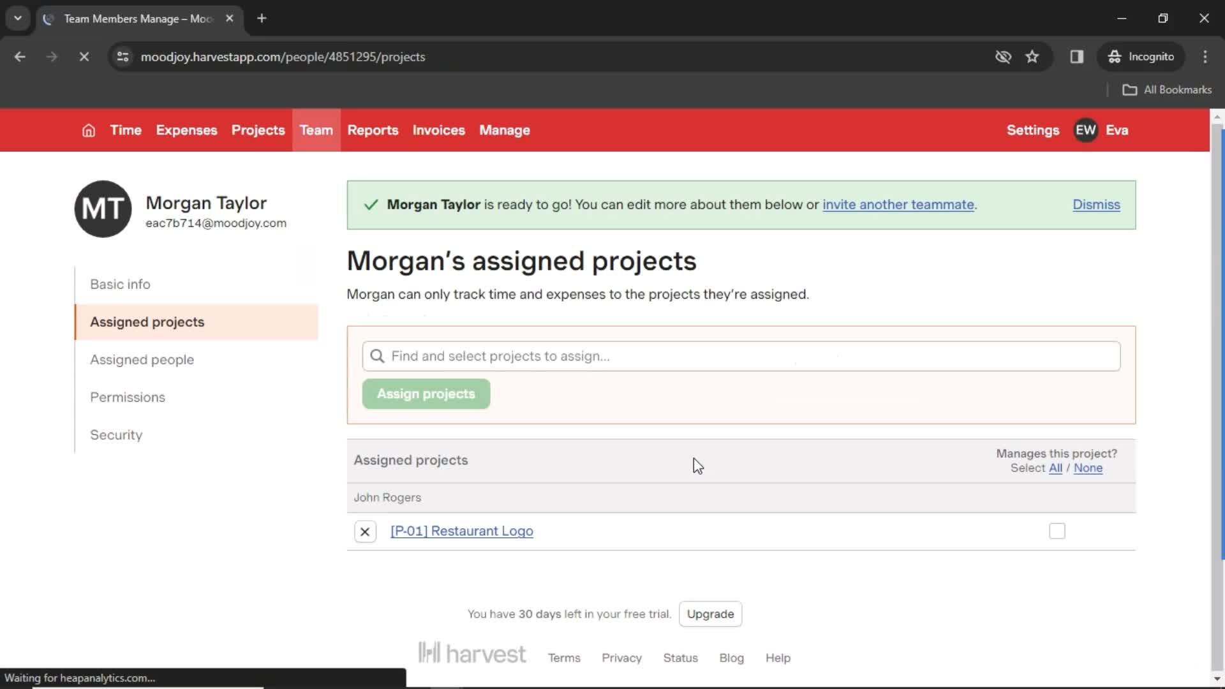Click the project search input field

[741, 356]
